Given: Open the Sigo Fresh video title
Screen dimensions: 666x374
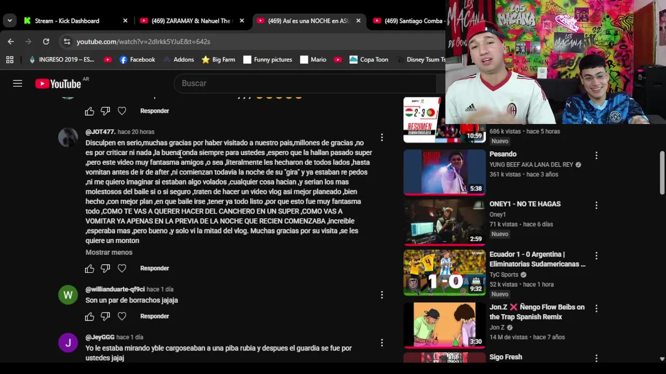Looking at the screenshot, I should [x=506, y=357].
